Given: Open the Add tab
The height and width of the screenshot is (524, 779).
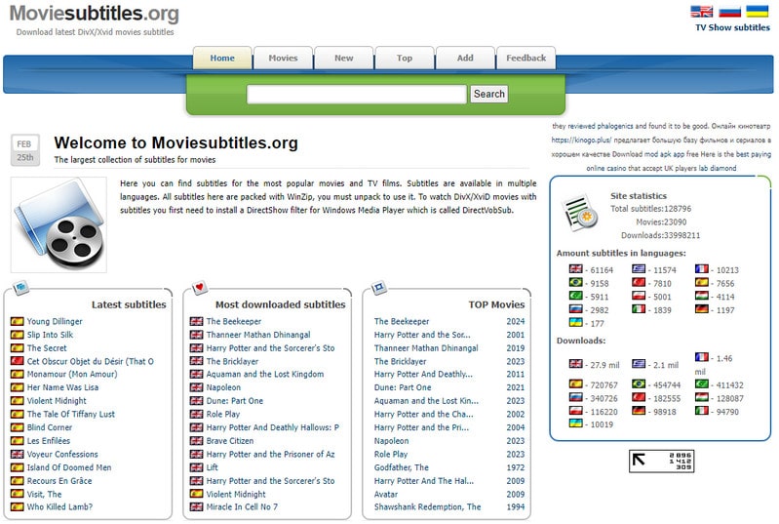Looking at the screenshot, I should pyautogui.click(x=465, y=58).
